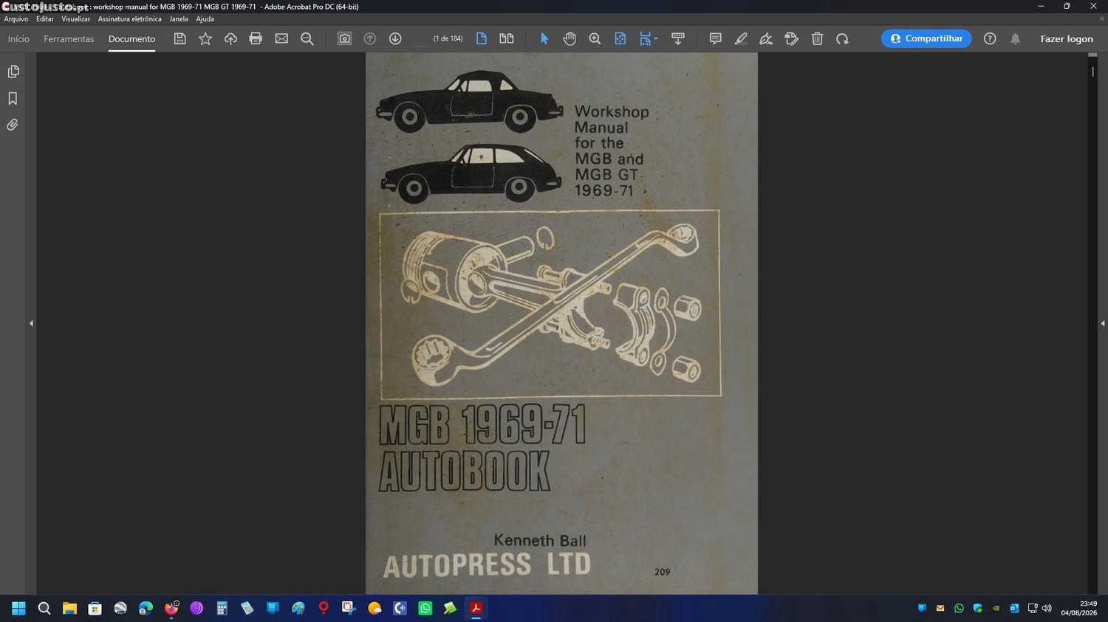Enable scrolling mode from the toolbar

coord(678,38)
